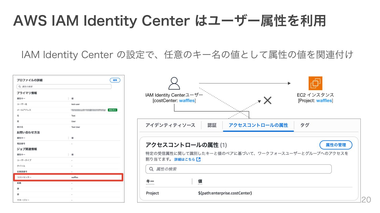380x213 pixels.
Task: Click the 値 column header above ${path:enterprise.costCenter}
Action: point(200,181)
